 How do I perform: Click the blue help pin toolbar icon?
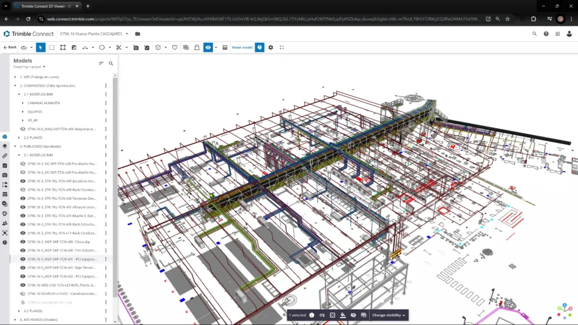260,47
